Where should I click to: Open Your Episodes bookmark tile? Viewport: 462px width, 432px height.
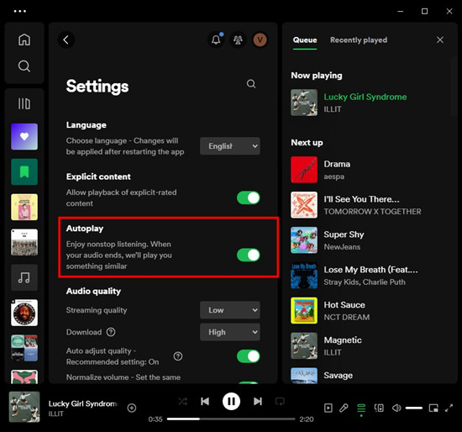[24, 171]
